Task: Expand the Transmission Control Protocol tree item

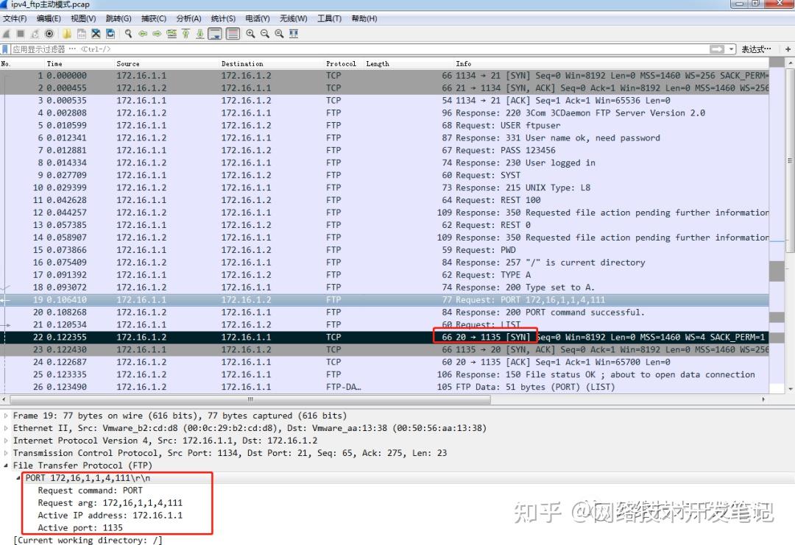Action: [x=7, y=452]
